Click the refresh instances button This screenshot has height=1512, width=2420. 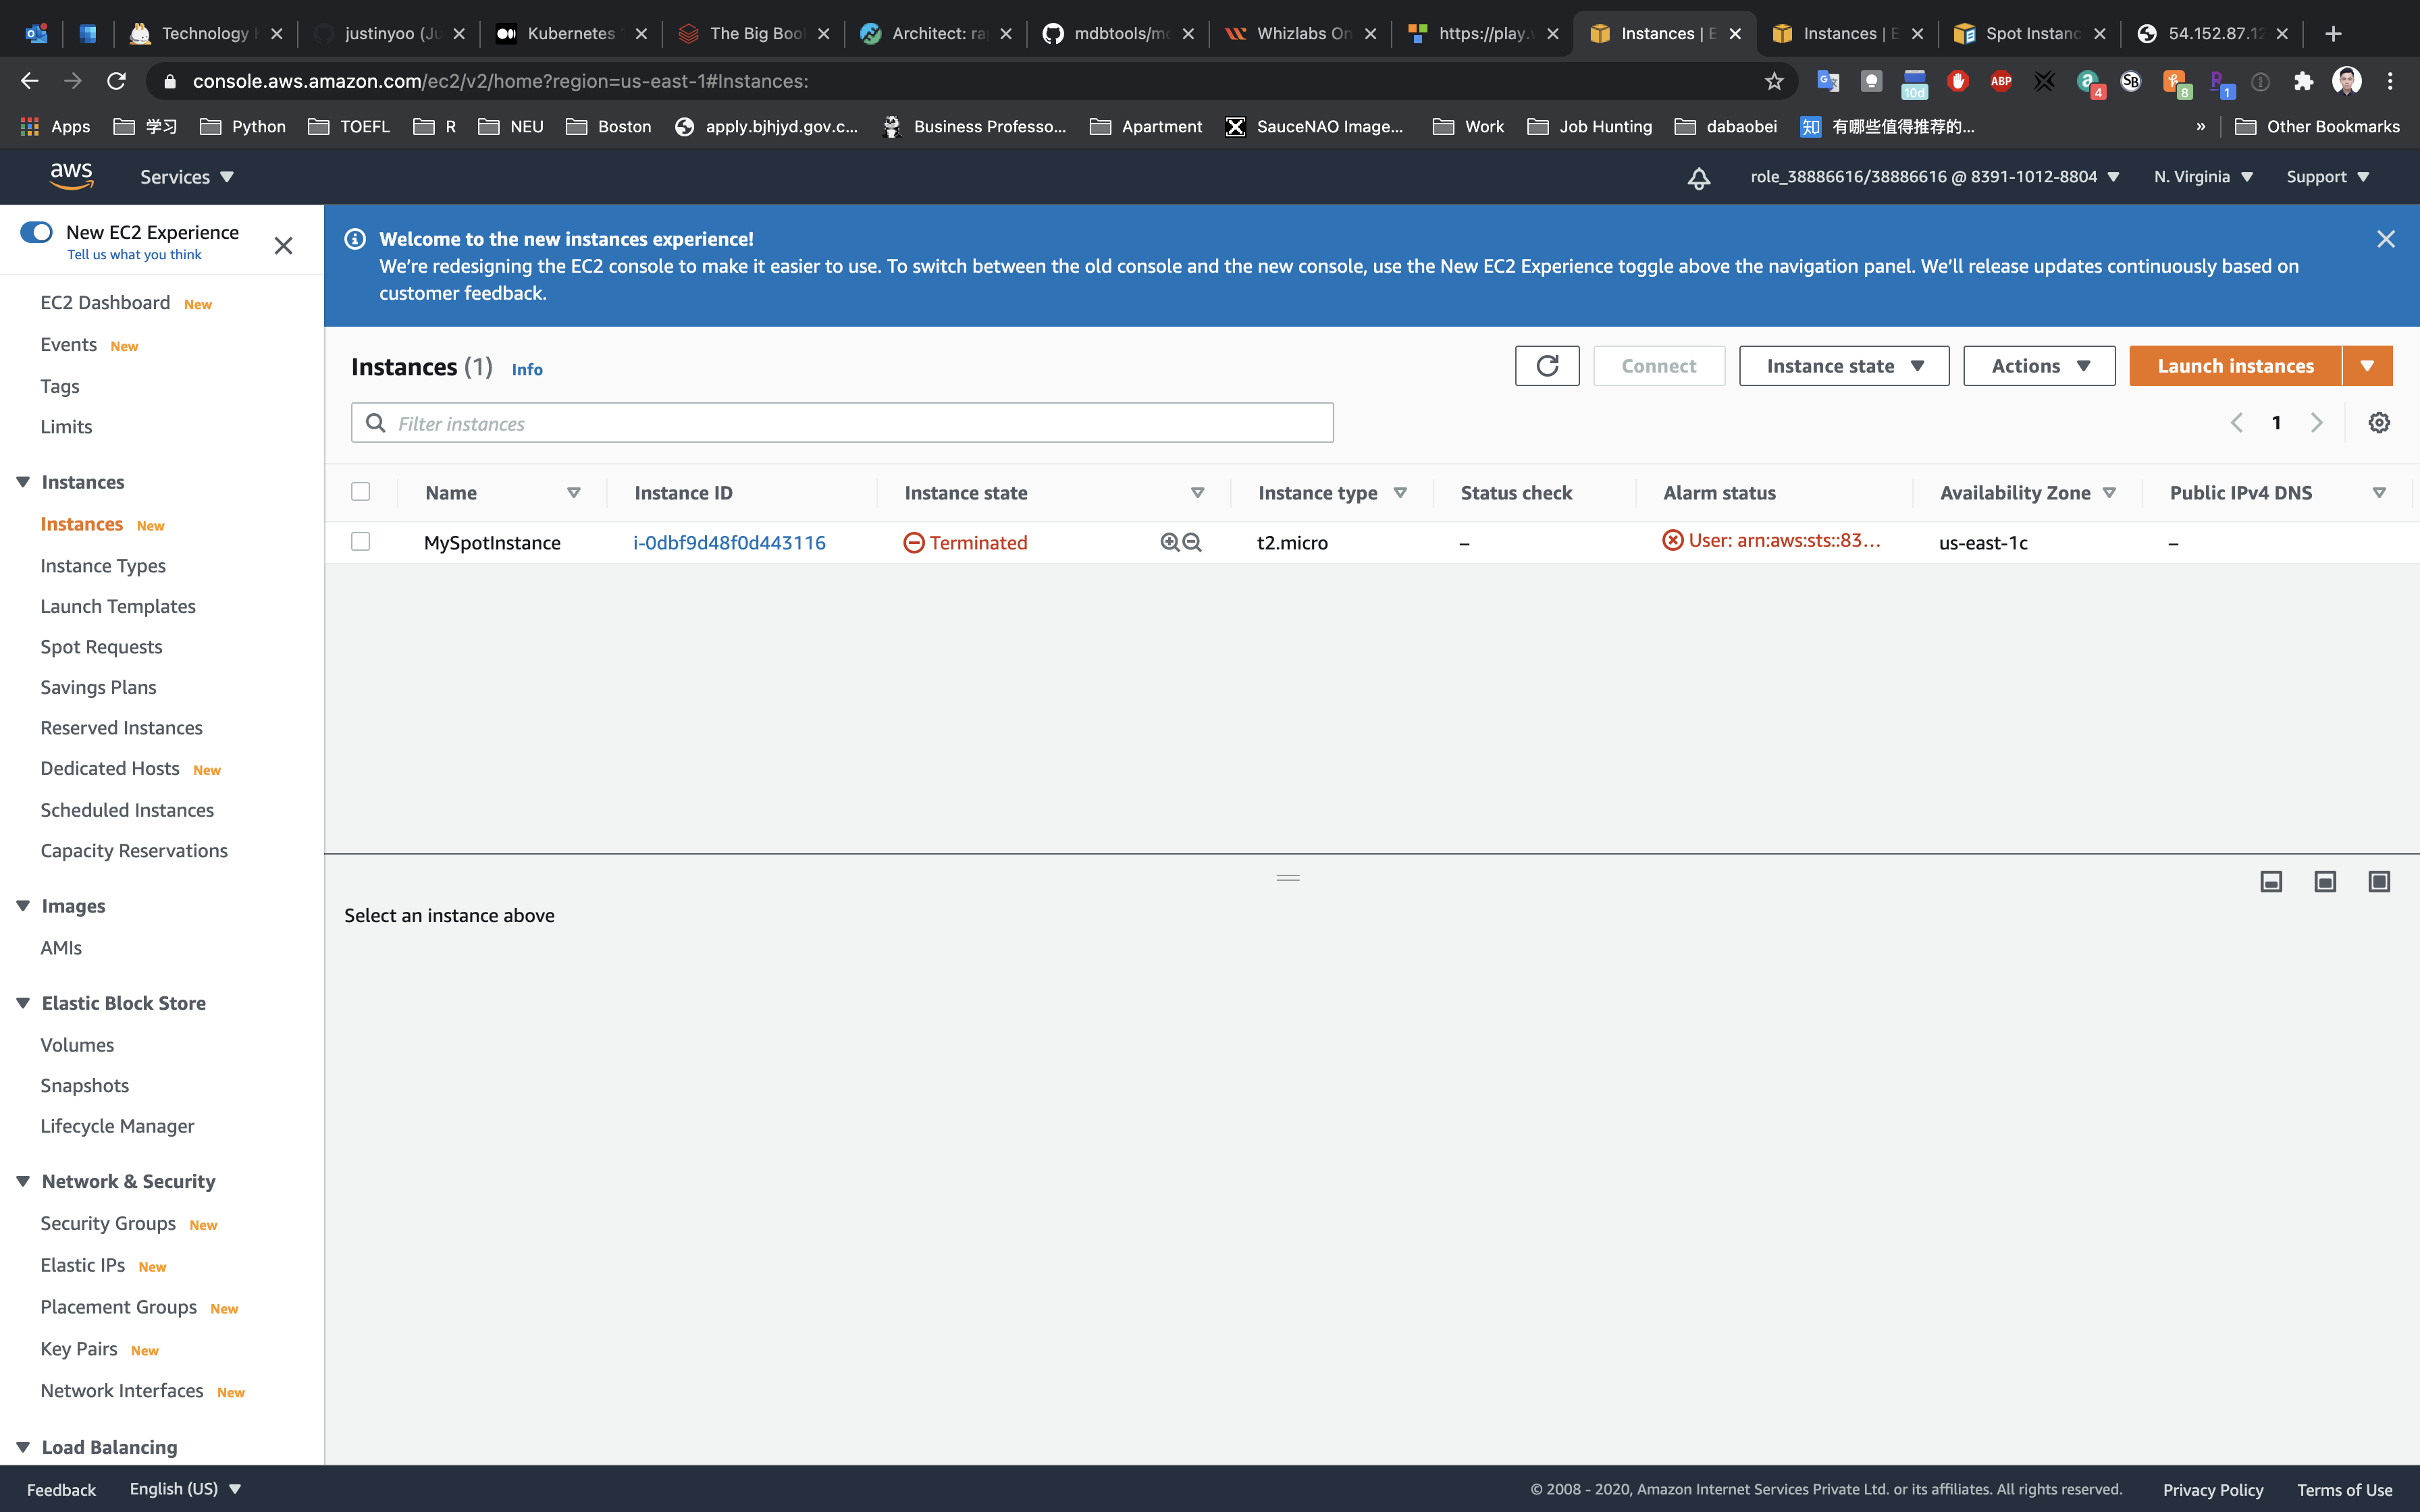(x=1546, y=366)
